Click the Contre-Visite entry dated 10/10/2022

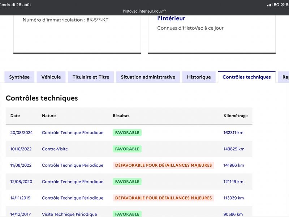pos(55,149)
